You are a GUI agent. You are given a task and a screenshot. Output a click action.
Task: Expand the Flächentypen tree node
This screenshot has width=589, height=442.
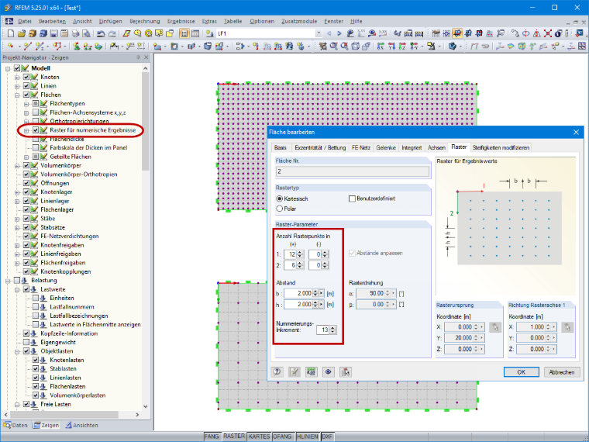26,104
